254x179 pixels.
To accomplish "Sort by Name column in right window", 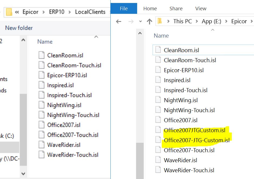I will pyautogui.click(x=161, y=36).
